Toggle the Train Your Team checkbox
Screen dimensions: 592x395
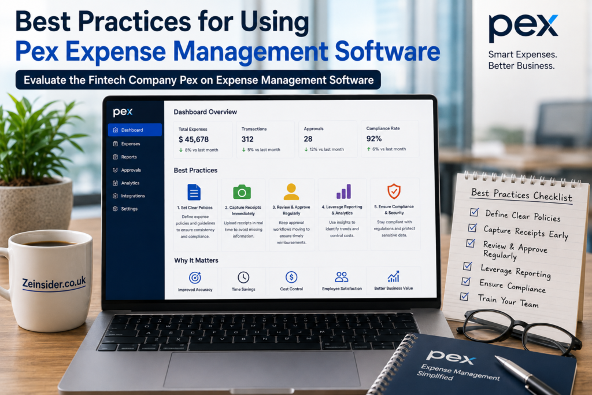point(464,296)
